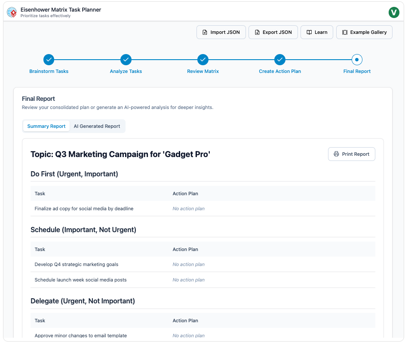The image size is (408, 342).
Task: Select the Finalize ad copy task row
Action: [x=84, y=209]
